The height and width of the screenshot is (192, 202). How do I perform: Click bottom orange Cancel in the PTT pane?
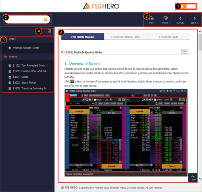point(172,166)
